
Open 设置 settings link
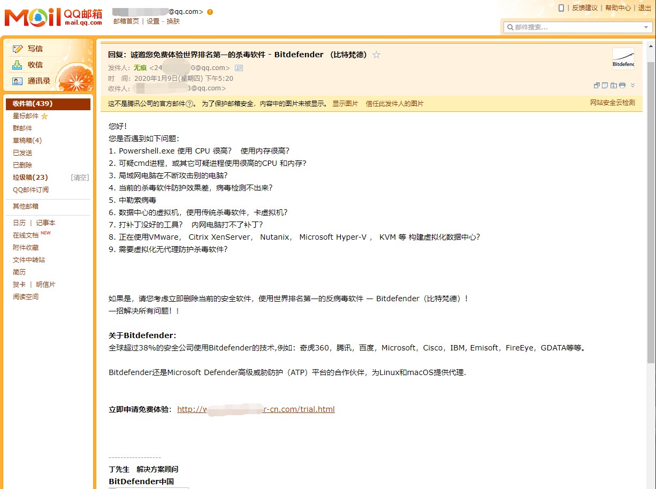click(x=153, y=21)
